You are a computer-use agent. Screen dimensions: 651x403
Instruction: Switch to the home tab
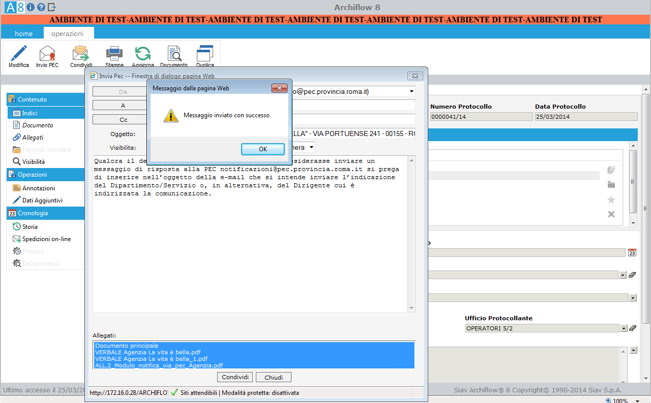tap(23, 33)
